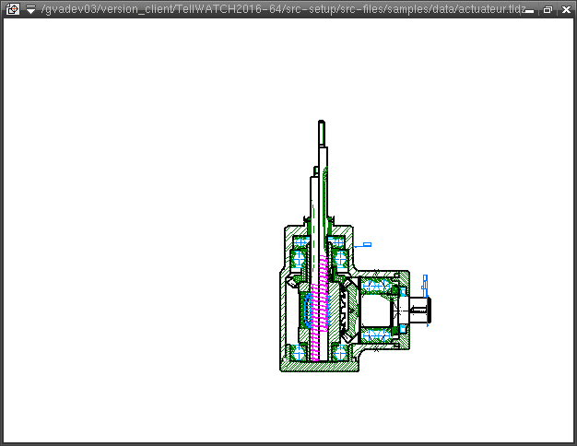Viewport: 577px width, 446px height.
Task: Select the top tip of the vertical shaft
Action: (321, 125)
